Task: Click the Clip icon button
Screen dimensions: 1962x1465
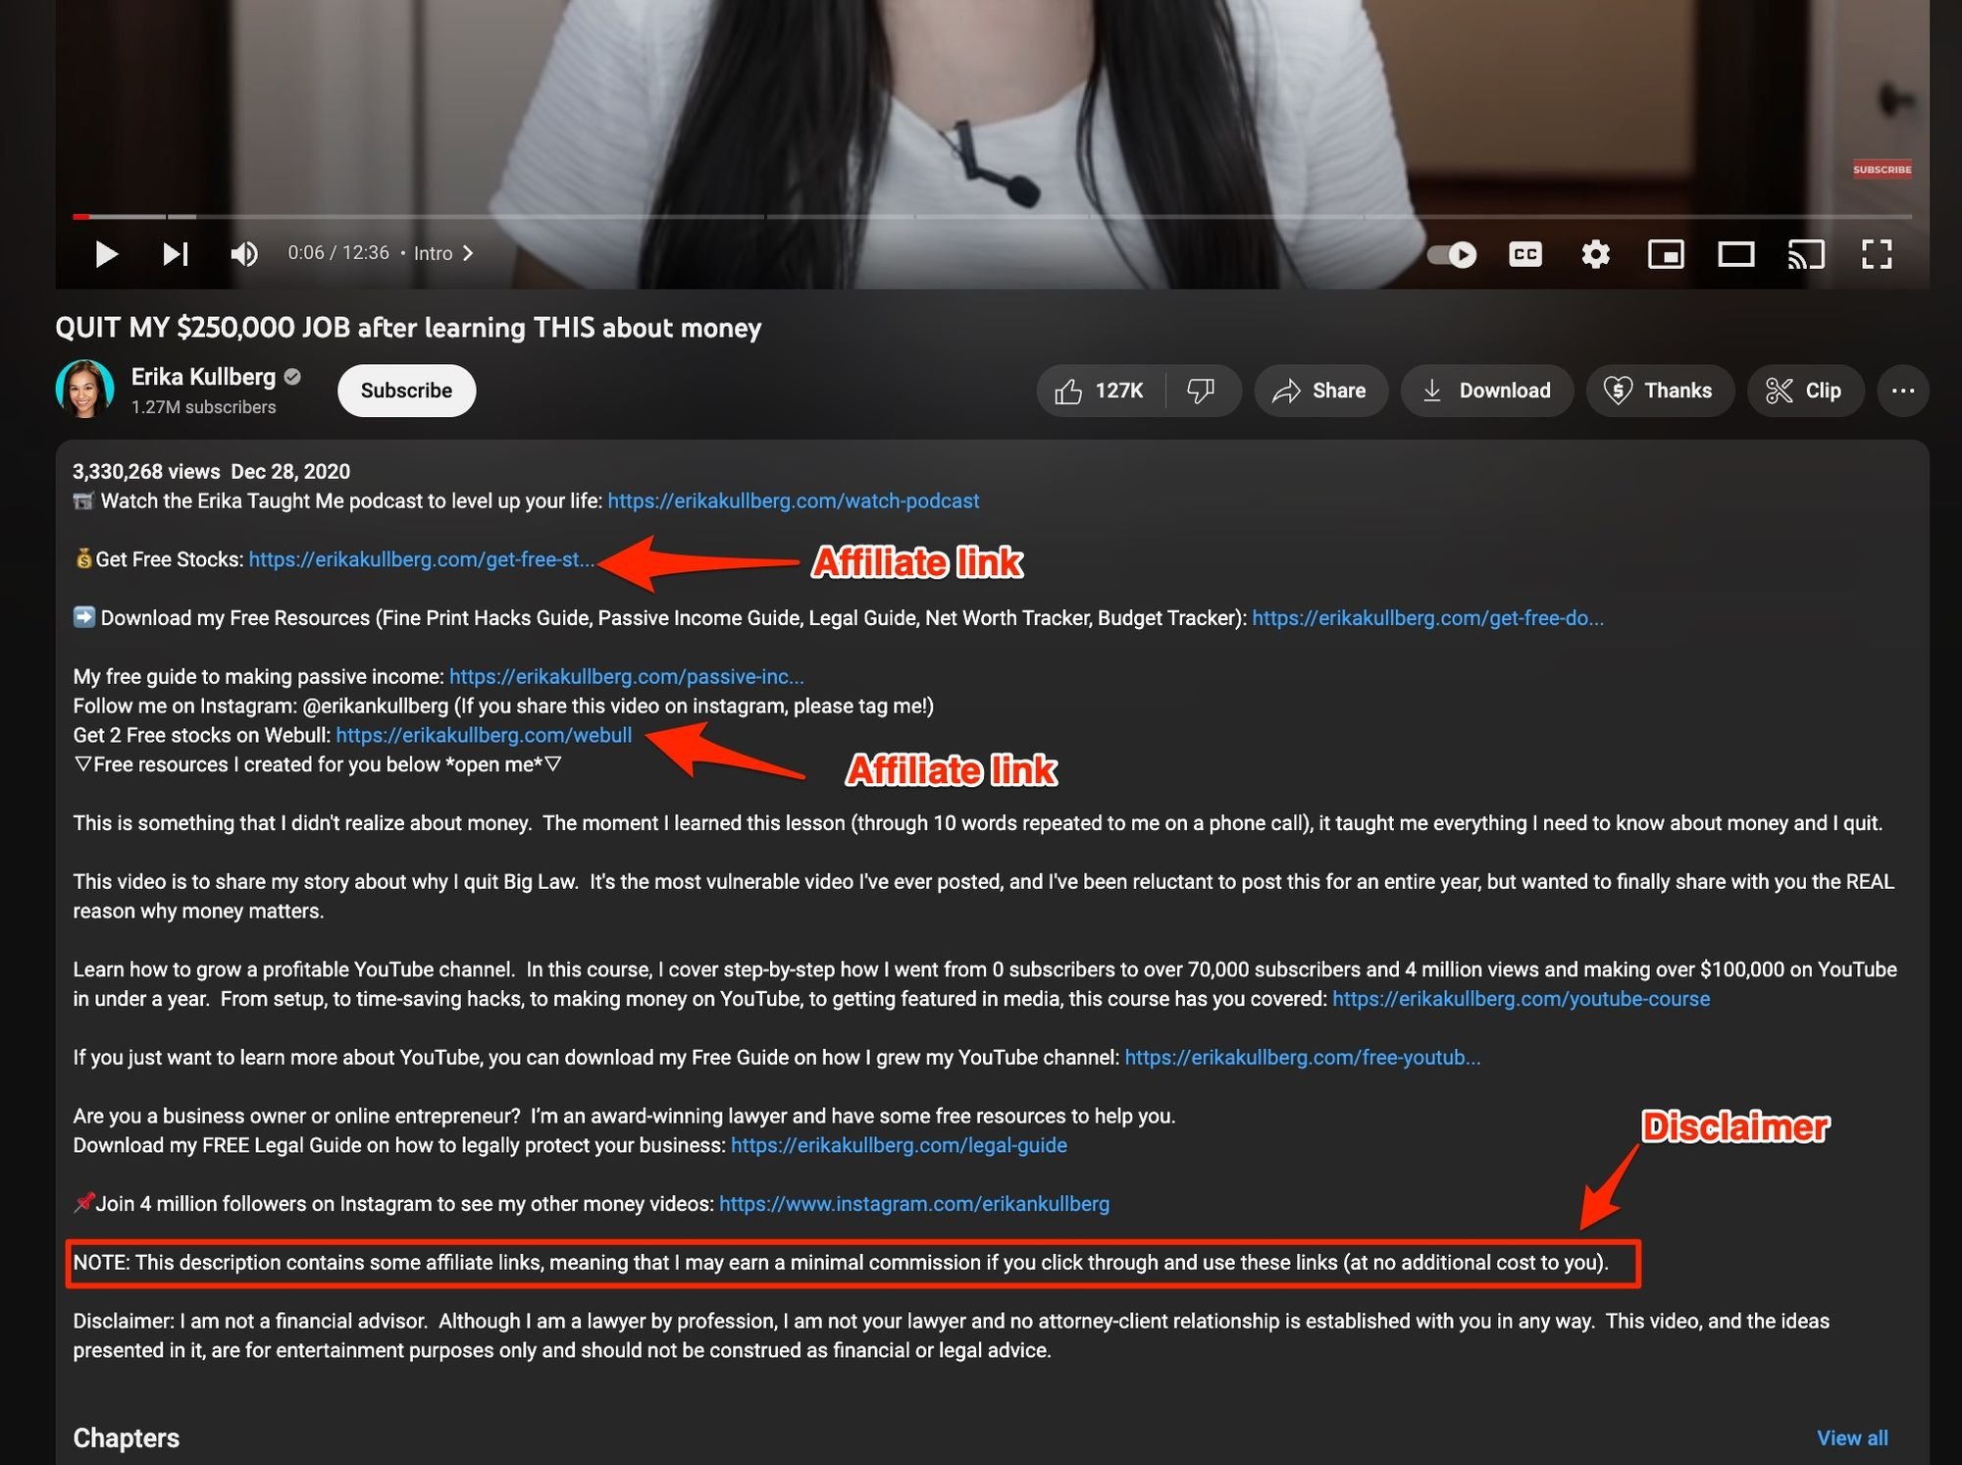Action: tap(1807, 390)
